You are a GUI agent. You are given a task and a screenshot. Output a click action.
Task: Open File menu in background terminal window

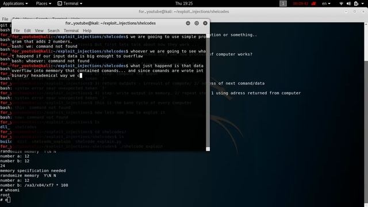pos(5,19)
